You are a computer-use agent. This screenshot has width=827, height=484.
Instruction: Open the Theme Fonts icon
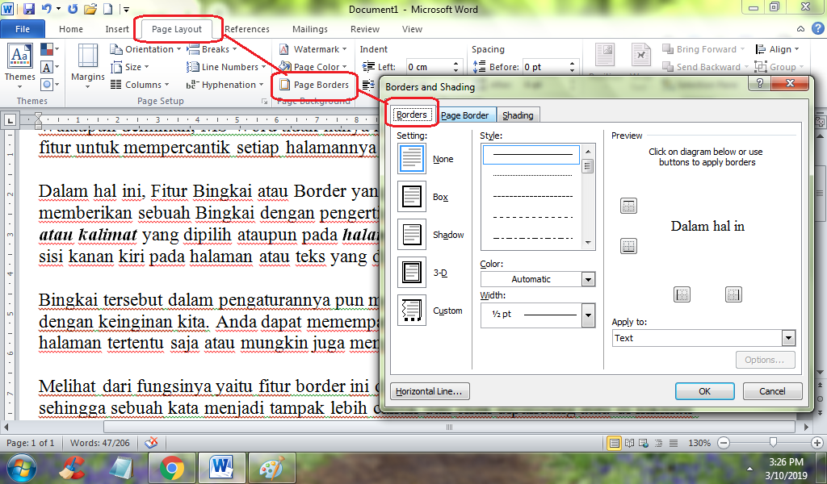pyautogui.click(x=48, y=68)
